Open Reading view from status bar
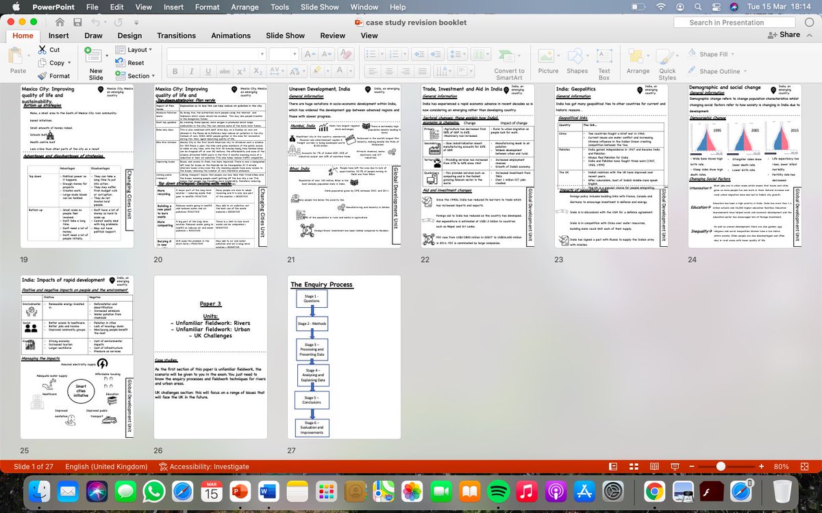 point(654,466)
